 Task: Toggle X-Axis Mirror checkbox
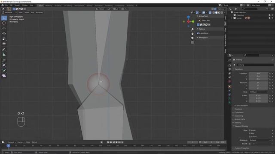tap(198, 33)
